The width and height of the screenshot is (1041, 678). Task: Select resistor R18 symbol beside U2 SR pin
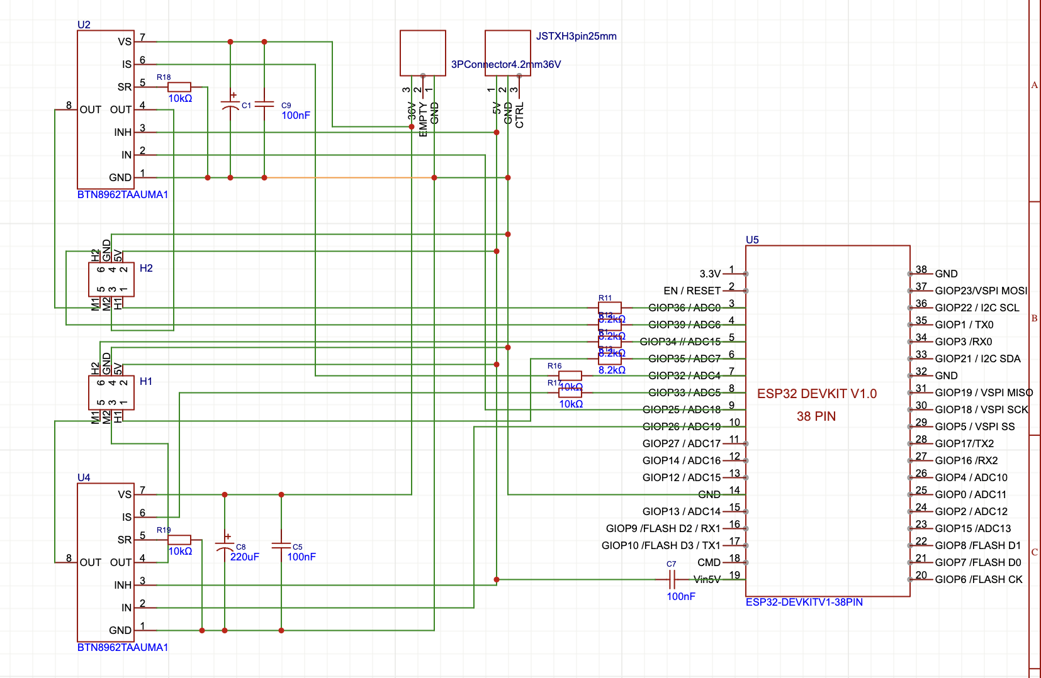coord(179,87)
